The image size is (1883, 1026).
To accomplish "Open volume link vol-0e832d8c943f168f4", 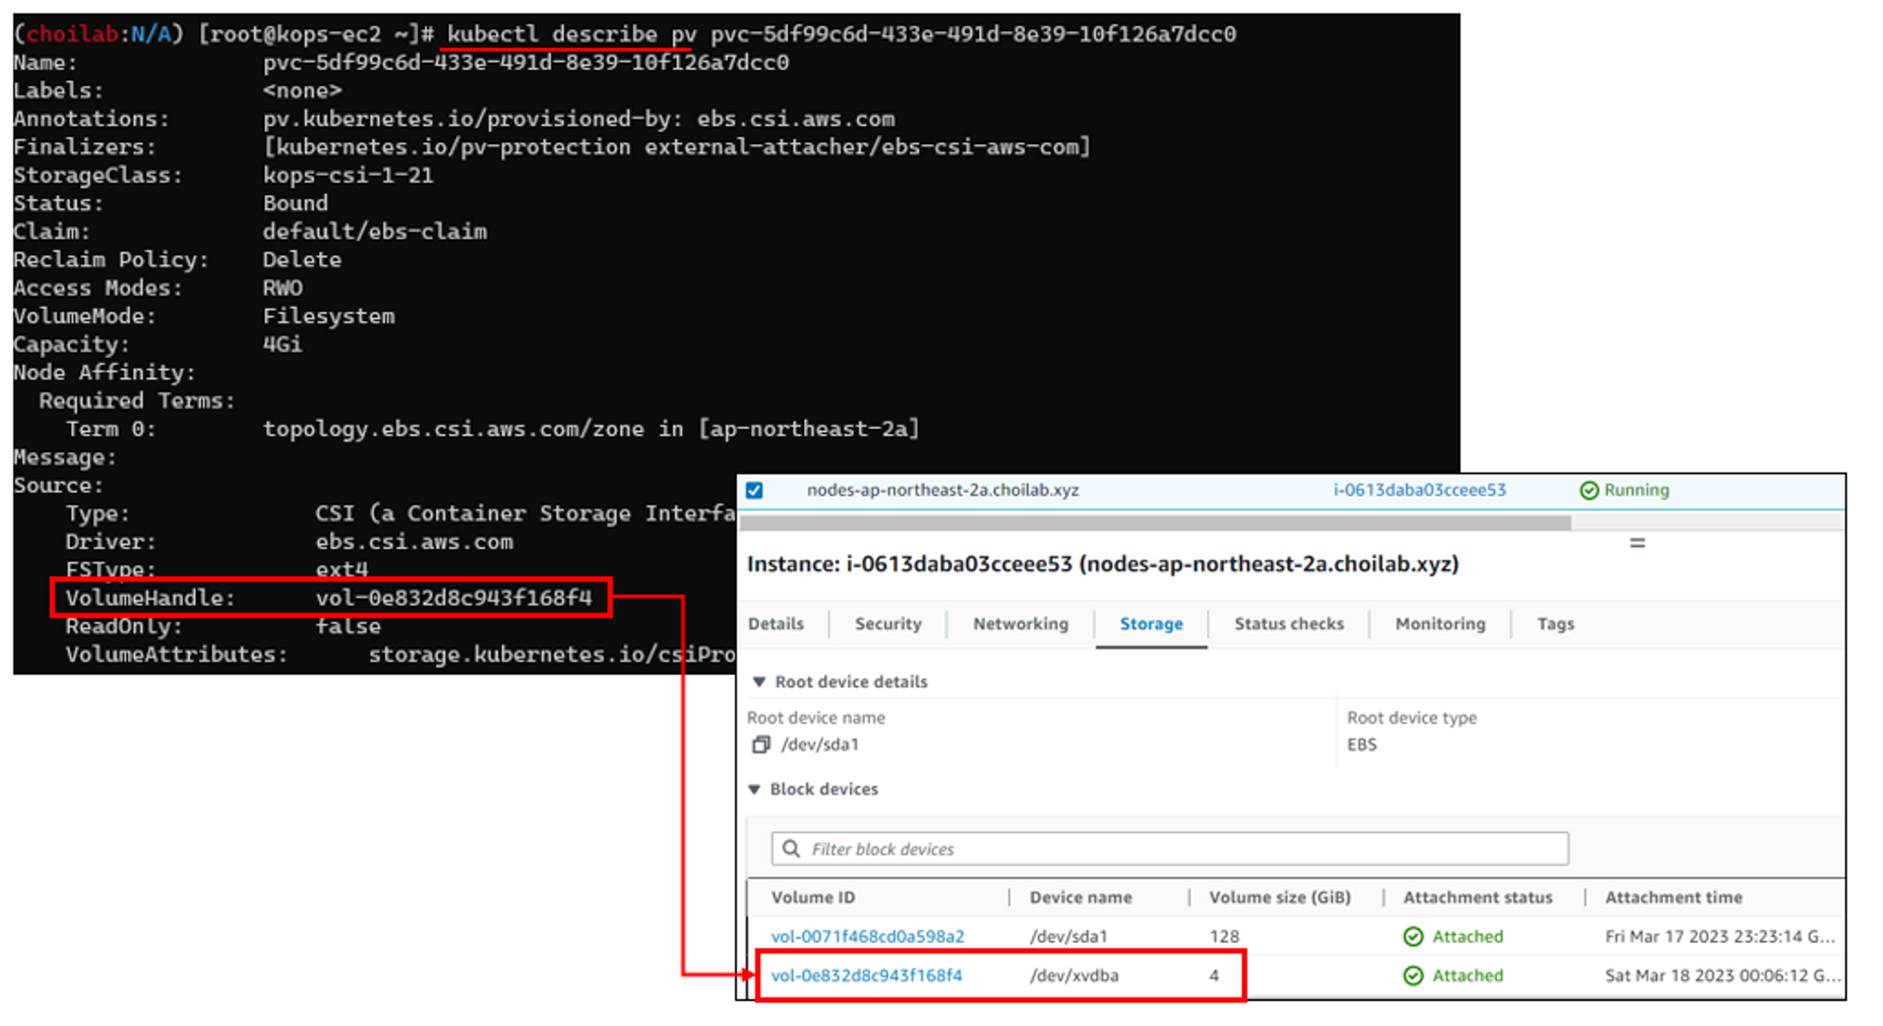I will point(866,976).
